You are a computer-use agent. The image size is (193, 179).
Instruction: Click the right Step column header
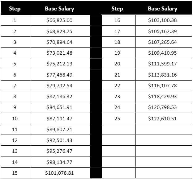click(x=117, y=9)
